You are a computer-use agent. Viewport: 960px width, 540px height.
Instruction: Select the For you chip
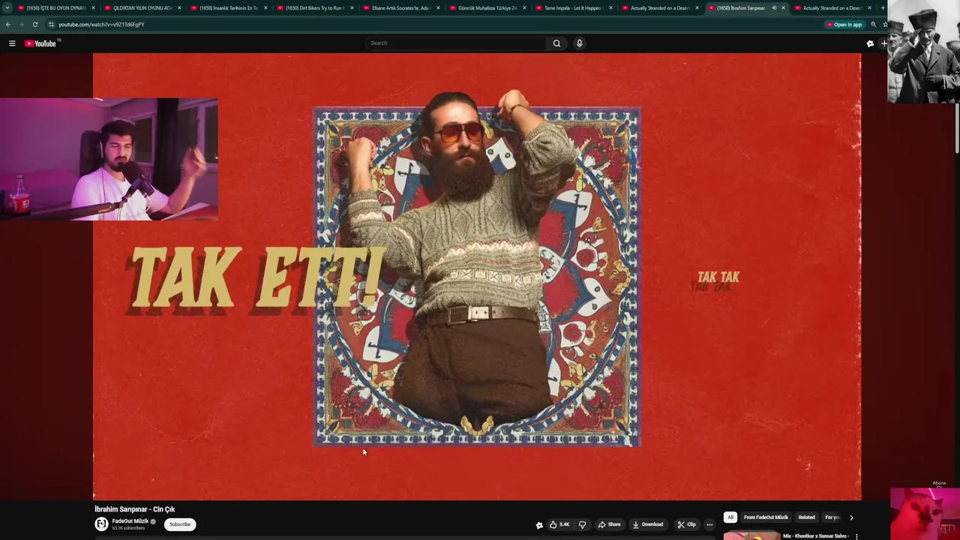pyautogui.click(x=832, y=517)
